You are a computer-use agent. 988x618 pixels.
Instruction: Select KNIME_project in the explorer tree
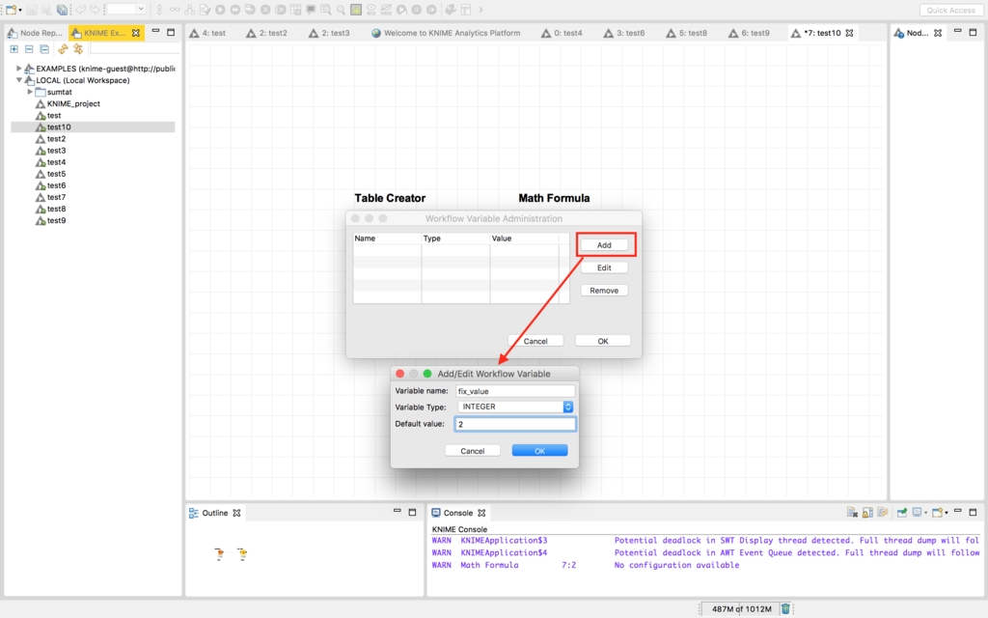coord(73,103)
